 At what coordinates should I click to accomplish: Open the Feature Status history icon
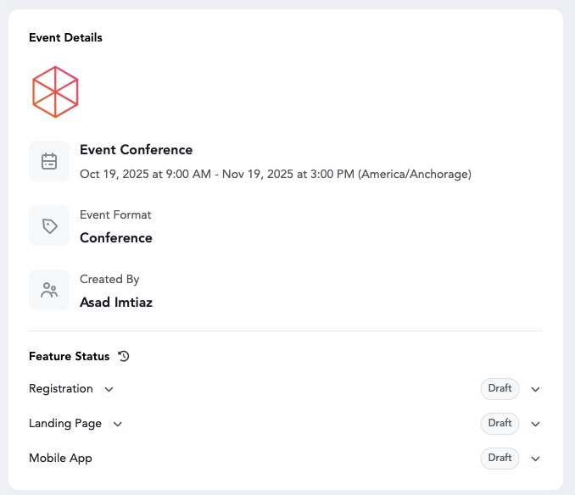pos(124,356)
